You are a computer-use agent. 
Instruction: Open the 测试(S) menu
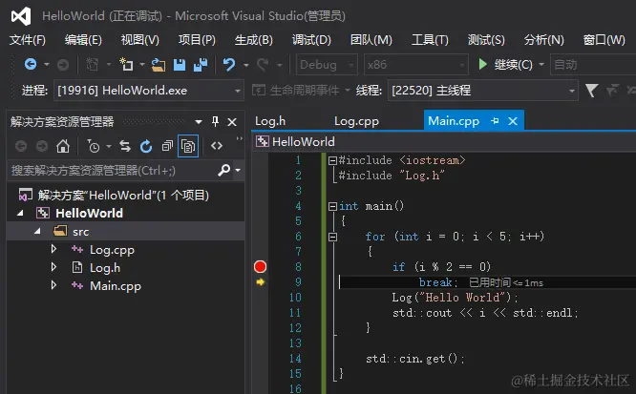(x=486, y=40)
